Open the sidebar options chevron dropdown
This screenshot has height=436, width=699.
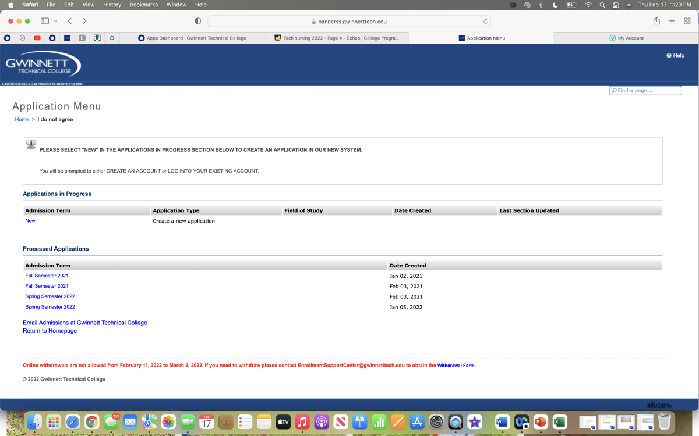click(x=56, y=21)
